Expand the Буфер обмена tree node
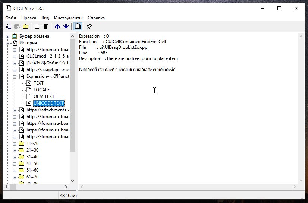This screenshot has height=203, width=308. pos(8,37)
